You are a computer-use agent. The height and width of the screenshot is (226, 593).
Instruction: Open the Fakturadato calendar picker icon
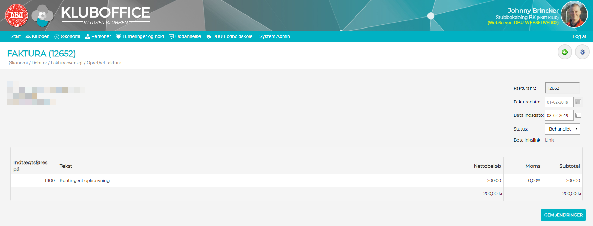pos(578,102)
